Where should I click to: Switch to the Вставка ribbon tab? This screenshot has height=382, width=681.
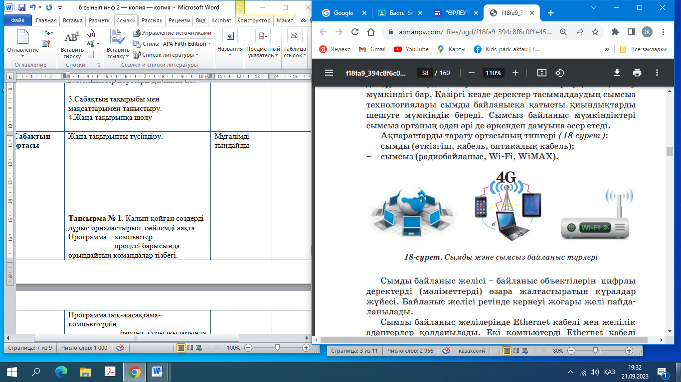73,20
